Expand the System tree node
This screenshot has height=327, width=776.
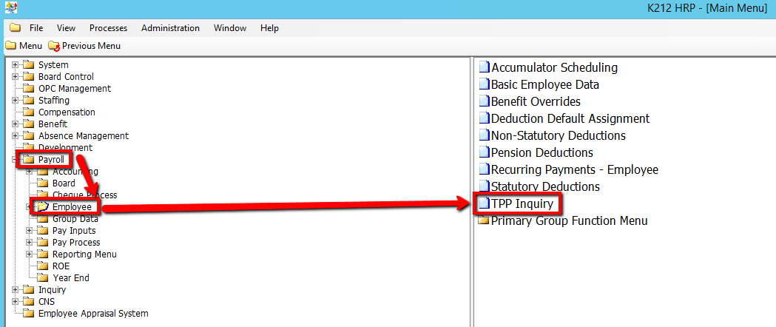point(15,65)
